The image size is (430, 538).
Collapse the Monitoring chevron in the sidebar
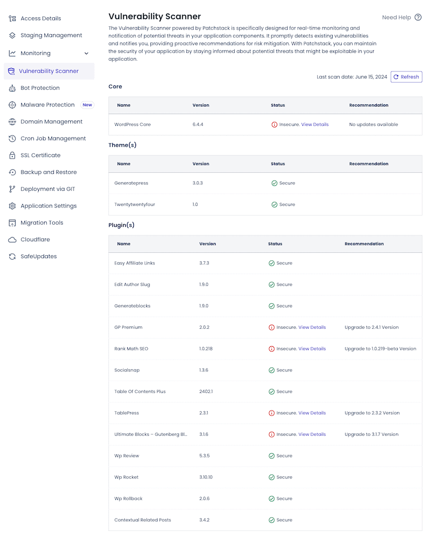(x=86, y=53)
